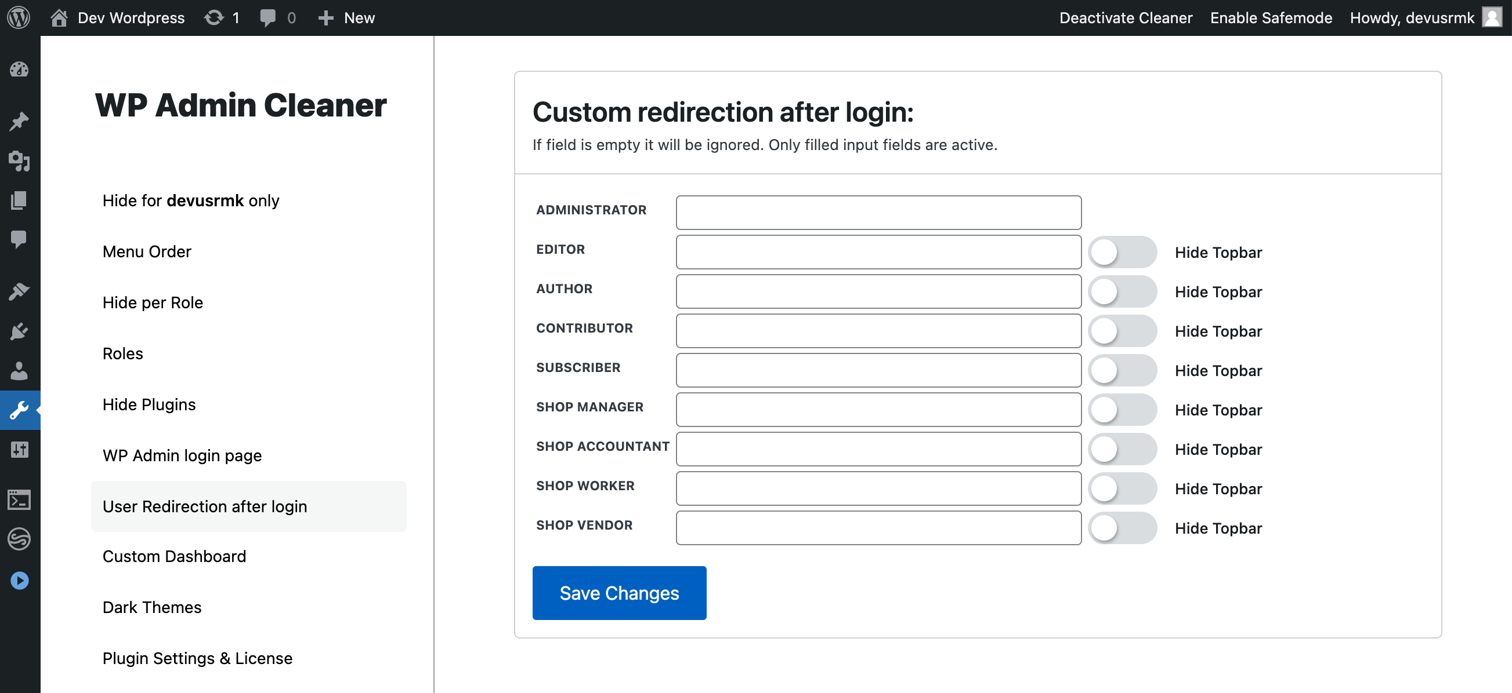Image resolution: width=1512 pixels, height=693 pixels.
Task: Open Users sidebar icon
Action: tap(19, 370)
